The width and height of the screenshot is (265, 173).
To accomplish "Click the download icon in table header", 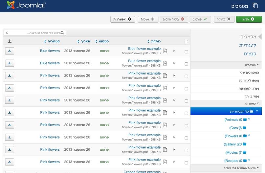I will pyautogui.click(x=10, y=41).
